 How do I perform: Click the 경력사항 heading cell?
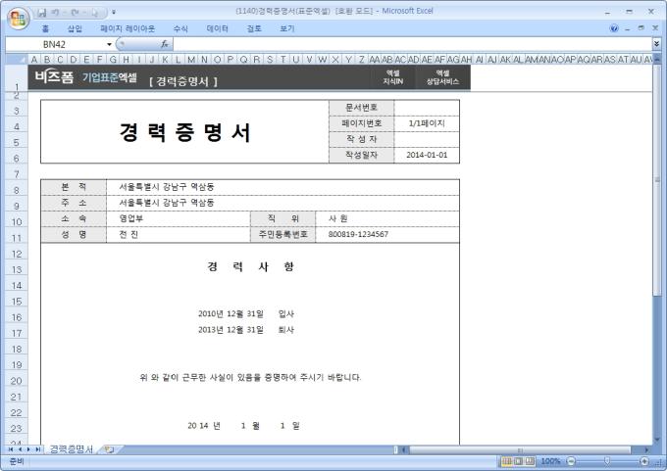(250, 266)
